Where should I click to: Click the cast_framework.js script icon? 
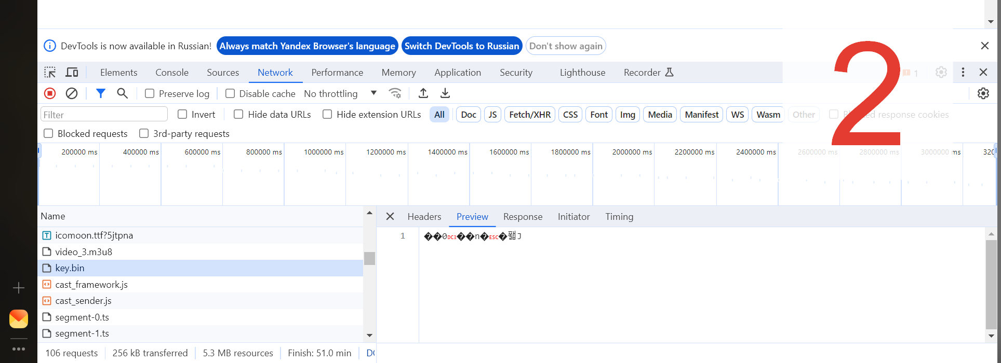click(47, 284)
